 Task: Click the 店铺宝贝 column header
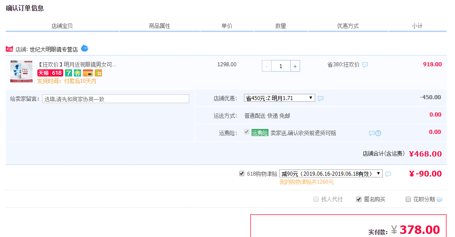coord(62,26)
